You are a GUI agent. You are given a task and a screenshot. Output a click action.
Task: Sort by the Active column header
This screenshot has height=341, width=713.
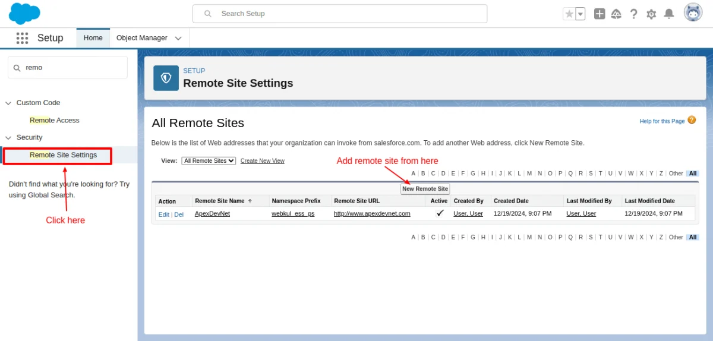439,201
